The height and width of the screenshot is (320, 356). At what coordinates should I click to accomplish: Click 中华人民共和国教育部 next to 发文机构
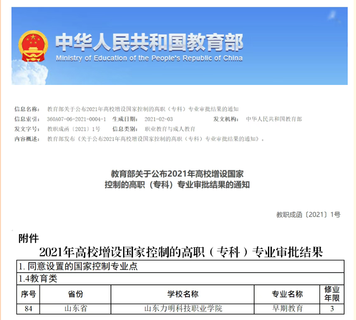click(x=274, y=119)
